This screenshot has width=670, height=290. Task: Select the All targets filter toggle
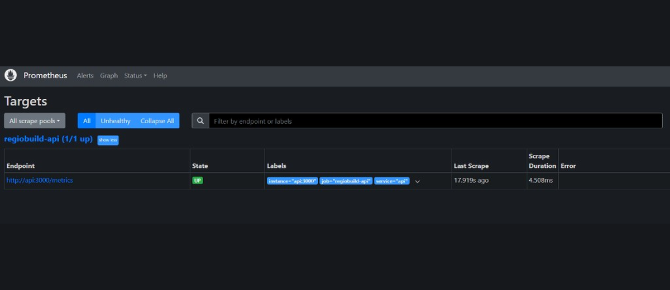(87, 121)
